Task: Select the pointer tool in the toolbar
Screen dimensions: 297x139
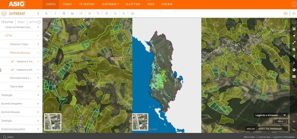Action: (47, 13)
